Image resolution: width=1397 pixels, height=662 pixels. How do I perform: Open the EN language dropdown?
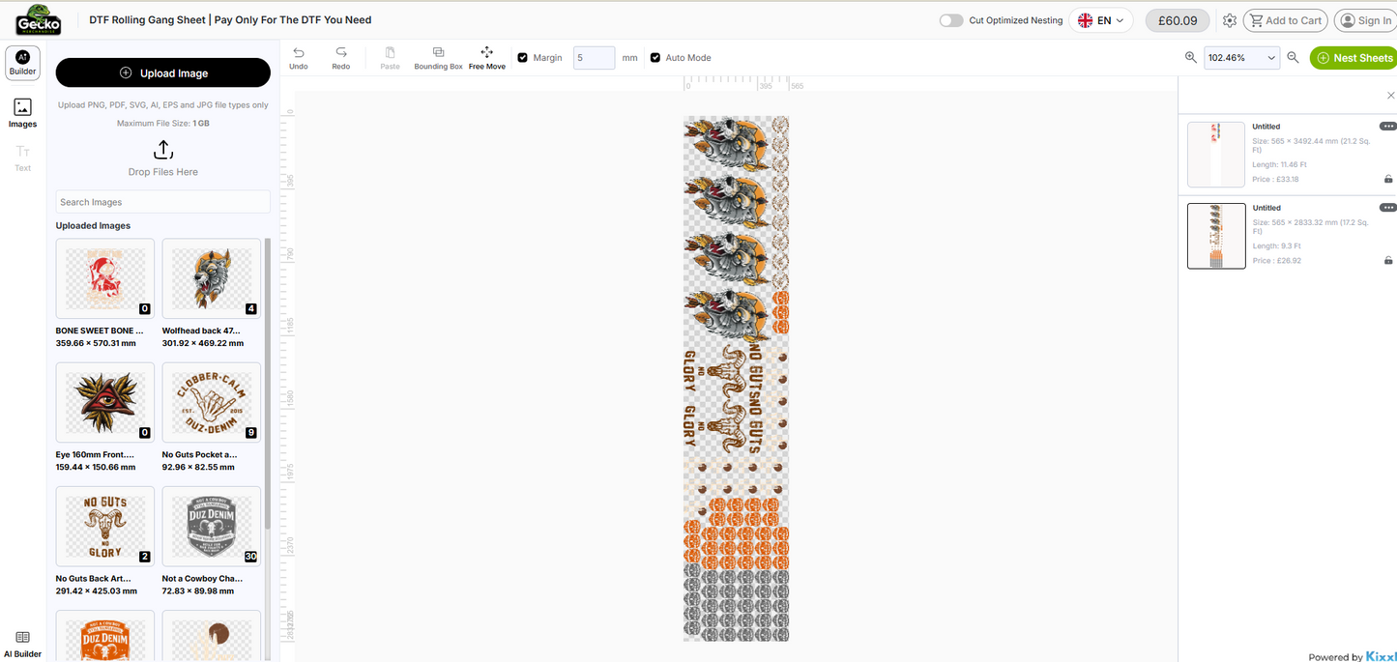point(1100,20)
